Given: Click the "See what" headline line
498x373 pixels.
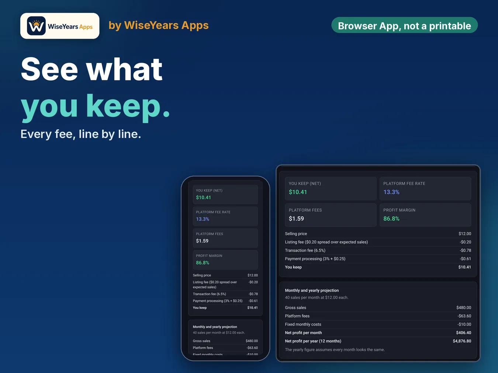Looking at the screenshot, I should pos(91,69).
